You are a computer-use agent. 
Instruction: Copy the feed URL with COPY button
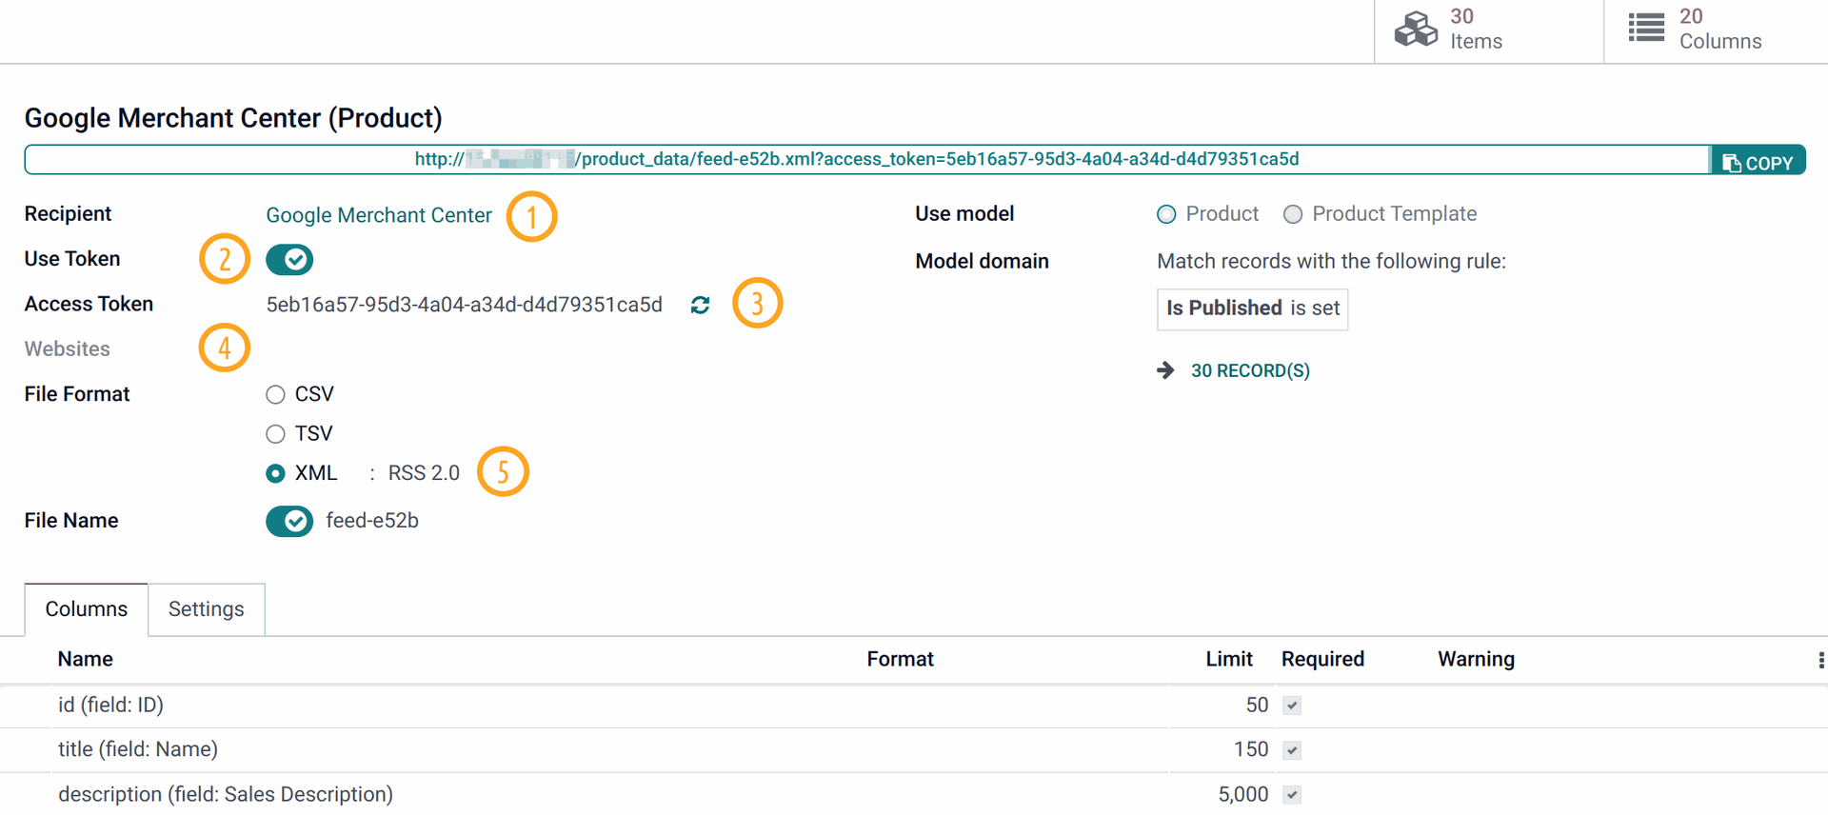tap(1758, 161)
